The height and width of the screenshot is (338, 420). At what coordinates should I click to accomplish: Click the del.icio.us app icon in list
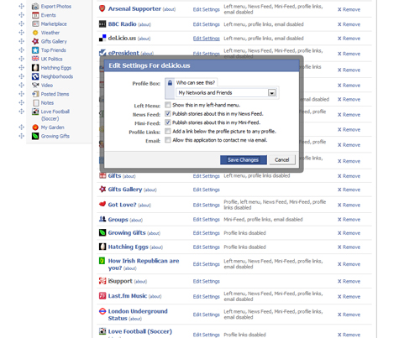(x=102, y=38)
